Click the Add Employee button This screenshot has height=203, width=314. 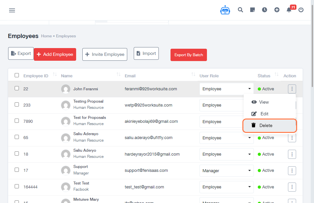55,54
